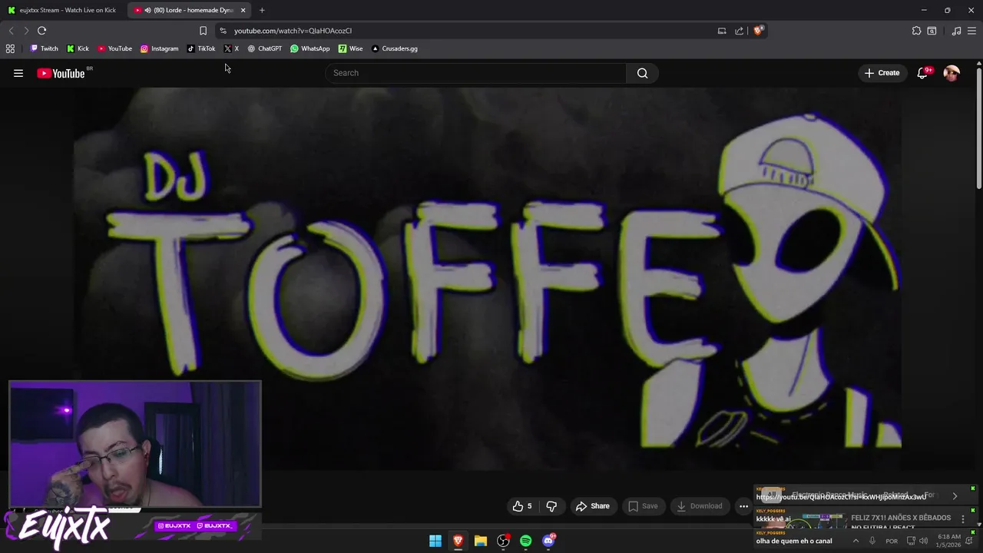Screen dimensions: 983x553
Task: Go to the YouTube home logo
Action: click(x=61, y=73)
